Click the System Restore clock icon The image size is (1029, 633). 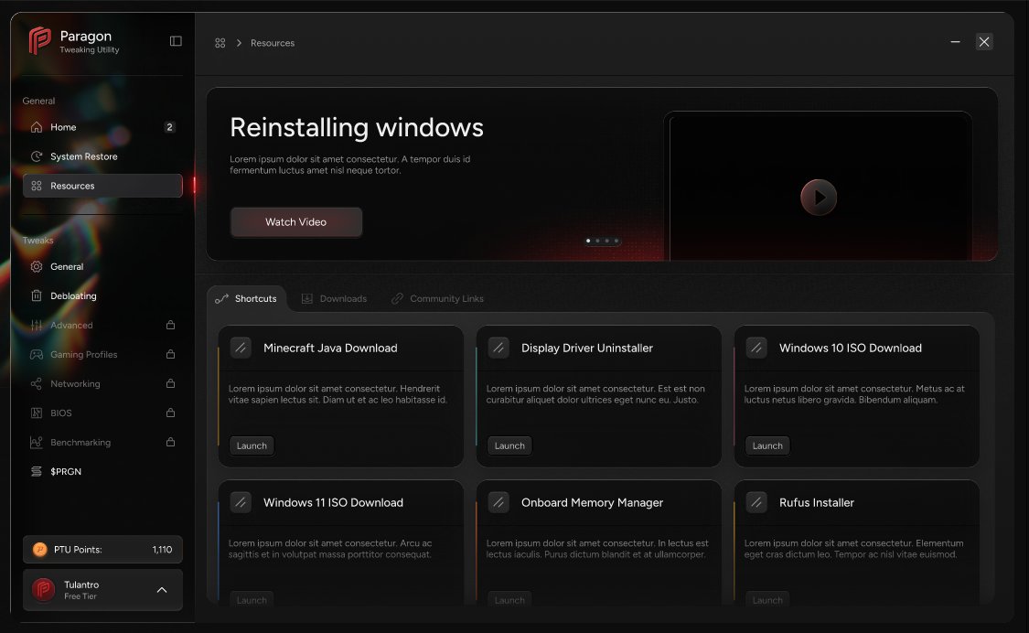37,156
